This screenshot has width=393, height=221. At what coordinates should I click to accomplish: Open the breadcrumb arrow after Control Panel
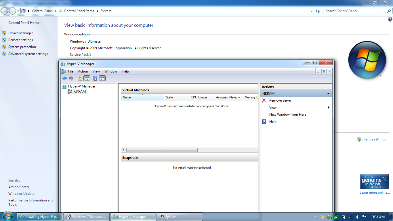(56, 11)
